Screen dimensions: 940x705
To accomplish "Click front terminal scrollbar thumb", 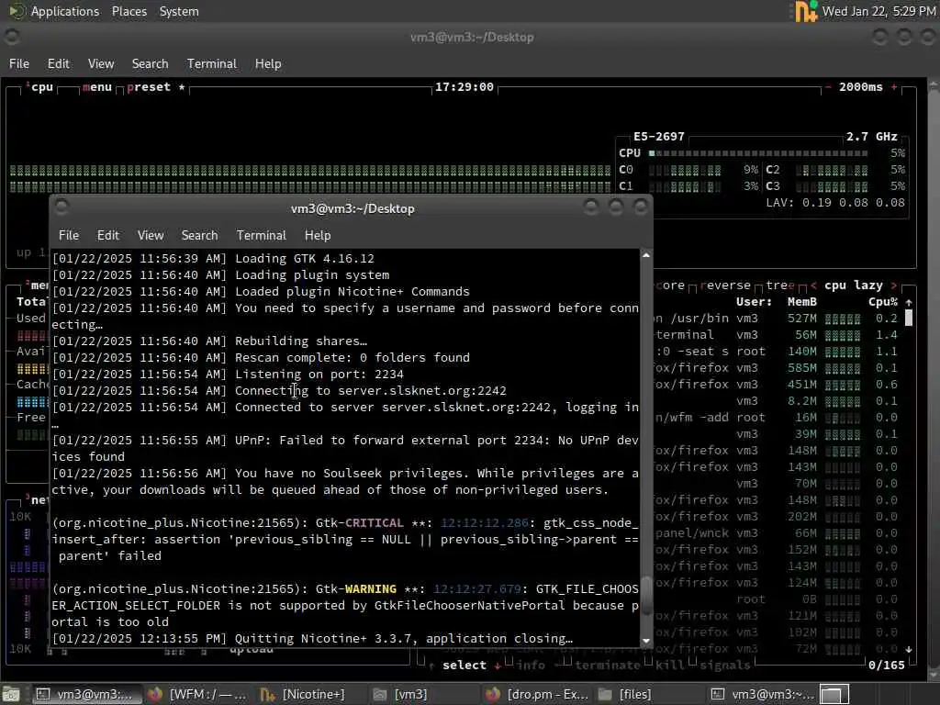I will coord(646,595).
